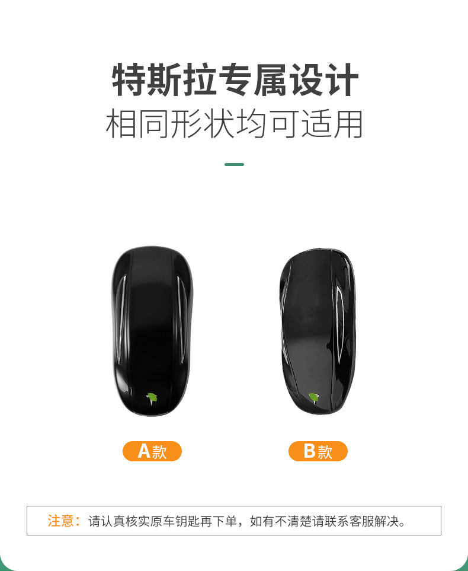Click the green leaf logo on A款 key
468x571 pixels.
152,398
